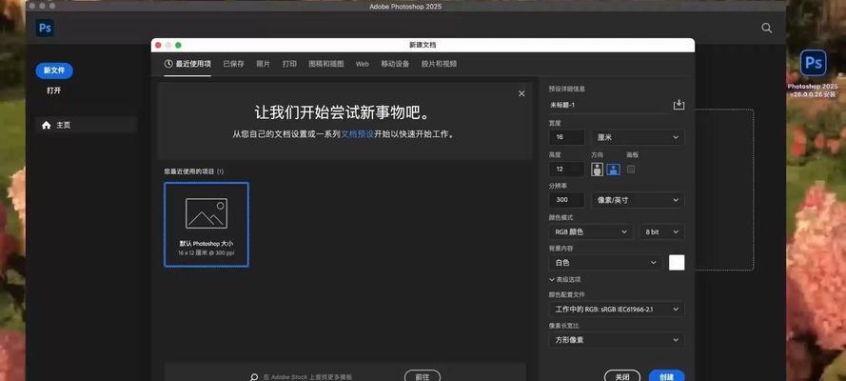Click the Ps logo in Photoshop home
Screen dimensions: 846x381
coord(45,28)
